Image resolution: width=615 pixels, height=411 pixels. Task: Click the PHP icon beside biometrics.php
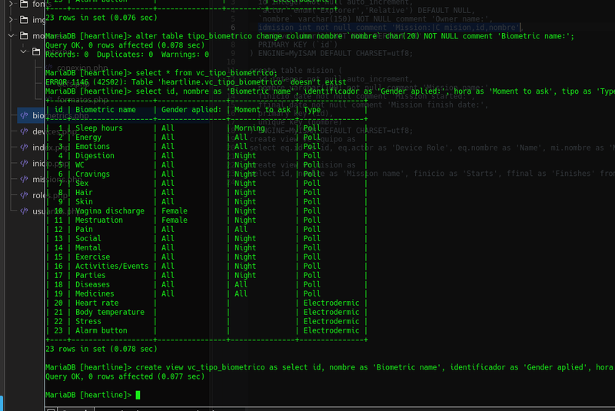tap(25, 115)
